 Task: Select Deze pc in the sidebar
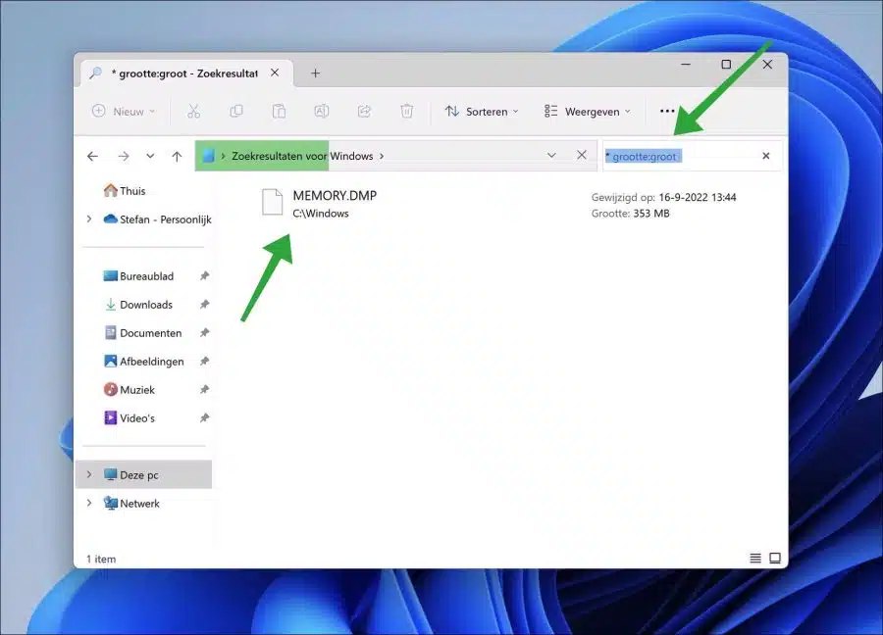(x=144, y=474)
